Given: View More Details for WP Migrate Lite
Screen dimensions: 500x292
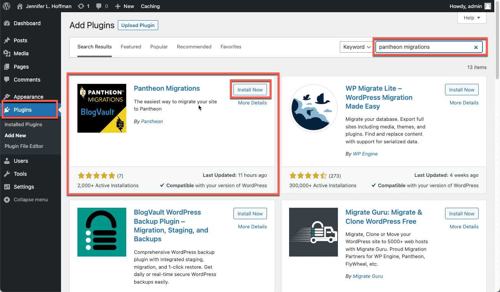Looking at the screenshot, I should [x=464, y=103].
